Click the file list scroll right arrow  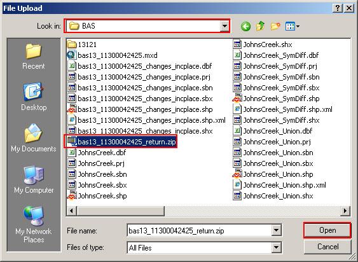[345, 210]
